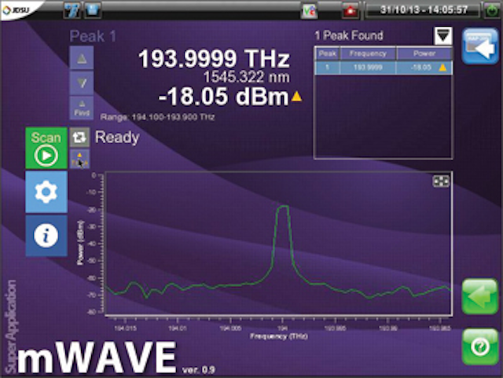This screenshot has width=503, height=378.
Task: Click the 1545.322 nm wavelength readout
Action: tap(247, 77)
